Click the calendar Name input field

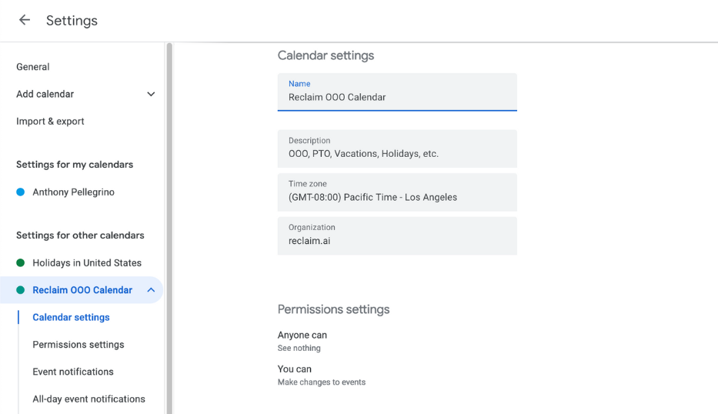397,97
